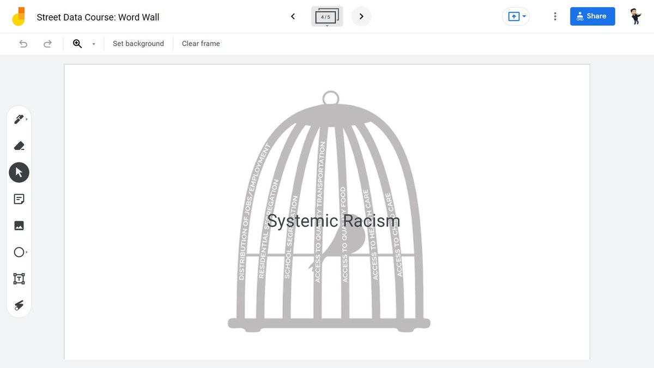The height and width of the screenshot is (368, 654).
Task: Select the Text box tool
Action: click(19, 279)
